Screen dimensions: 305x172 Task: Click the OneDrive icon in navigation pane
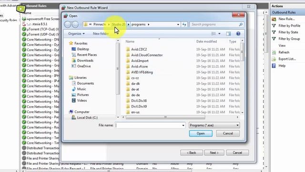pyautogui.click(x=74, y=66)
